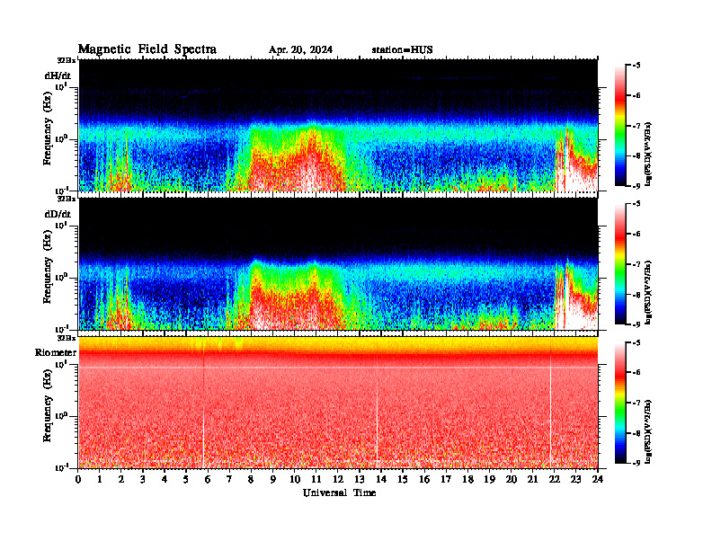The height and width of the screenshot is (550, 712).
Task: Click the 10¹ frequency tick of dH/dt panel
Action: pos(63,86)
